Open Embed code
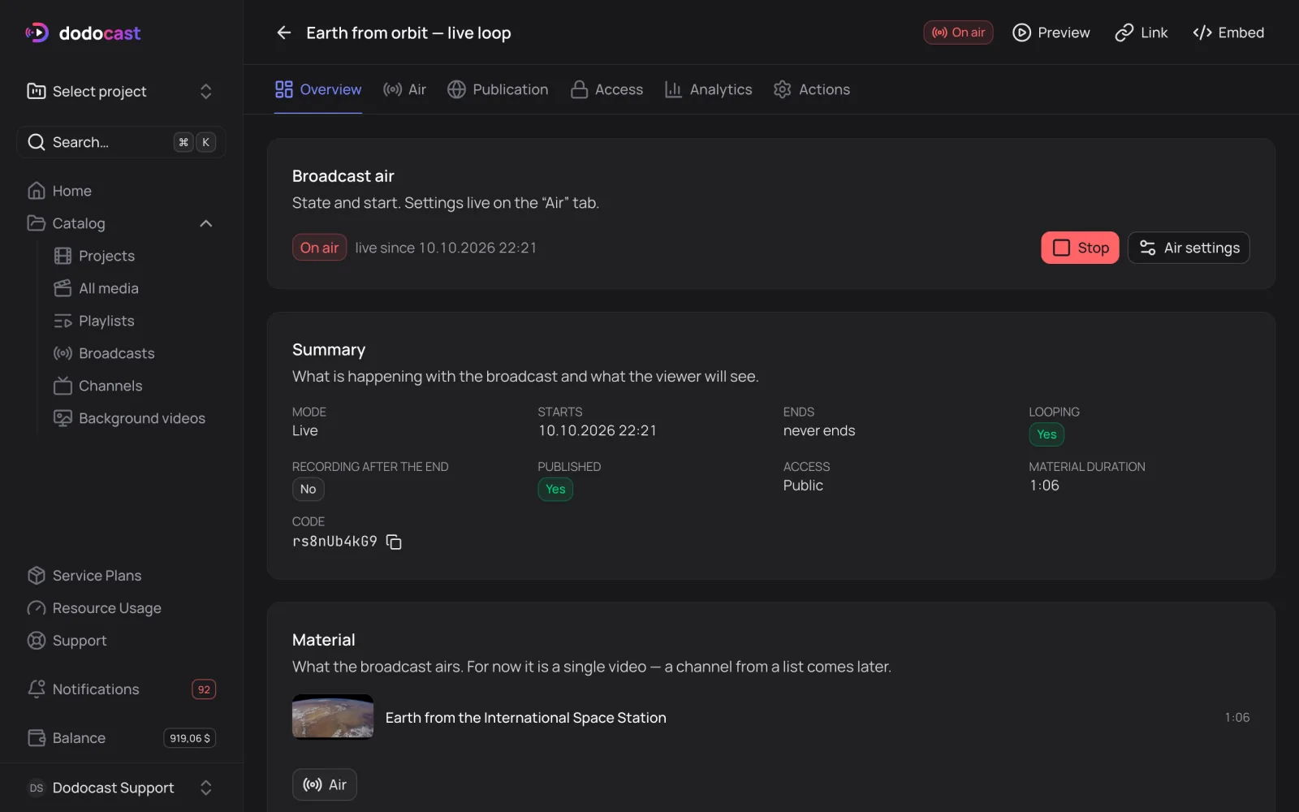This screenshot has width=1299, height=812. [x=1228, y=32]
